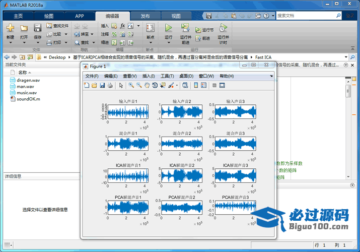Open the Print (打印) dropdown arrow
Screen dimensions: 360x252
pos(66,42)
